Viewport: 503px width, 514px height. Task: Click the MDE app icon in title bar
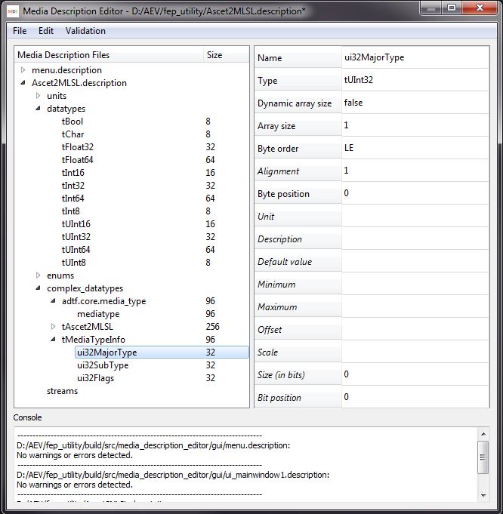13,11
